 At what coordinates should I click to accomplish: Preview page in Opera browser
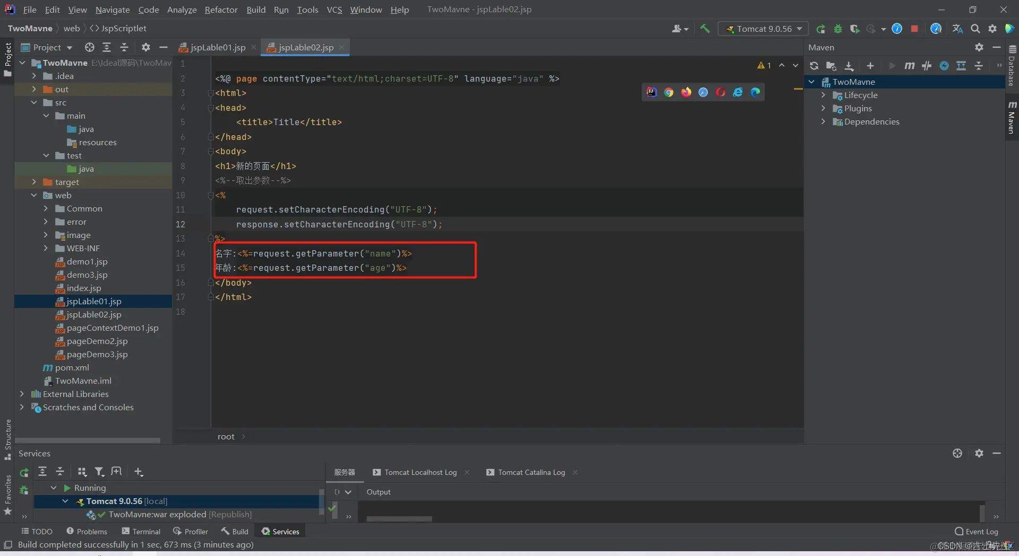click(721, 92)
